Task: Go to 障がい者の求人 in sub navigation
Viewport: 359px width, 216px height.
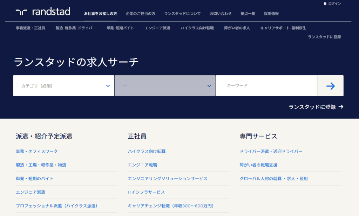Action: [237, 28]
